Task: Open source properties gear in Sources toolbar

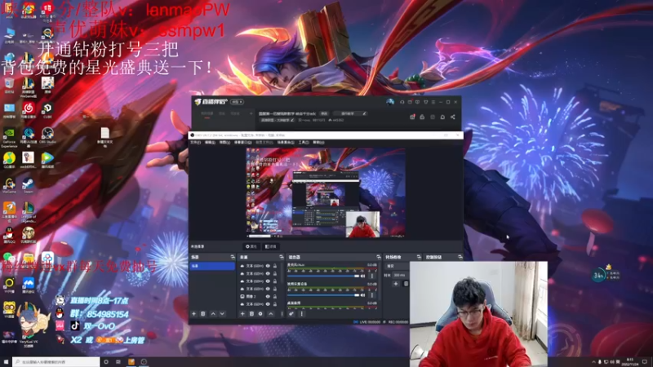Action: [x=260, y=314]
